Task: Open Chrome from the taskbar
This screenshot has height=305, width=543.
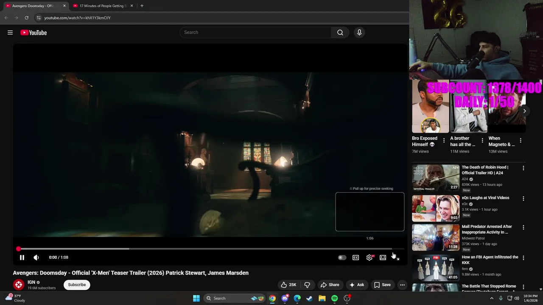Action: tap(272, 298)
